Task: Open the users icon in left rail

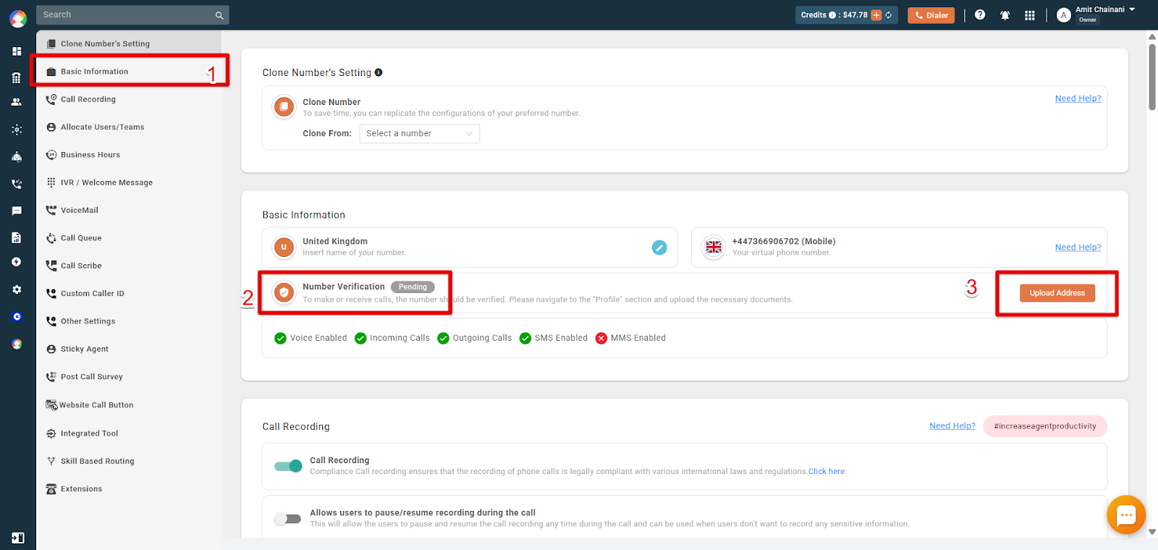Action: [17, 103]
